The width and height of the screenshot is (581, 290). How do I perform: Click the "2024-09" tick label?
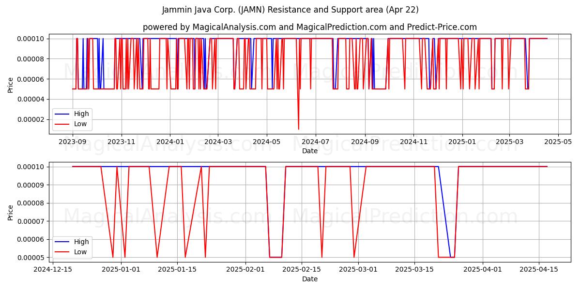pyautogui.click(x=365, y=142)
